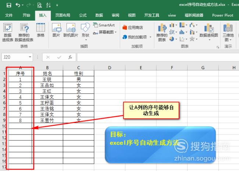Insert a waterfall chart icon
This screenshot has width=239, height=171.
click(x=192, y=25)
